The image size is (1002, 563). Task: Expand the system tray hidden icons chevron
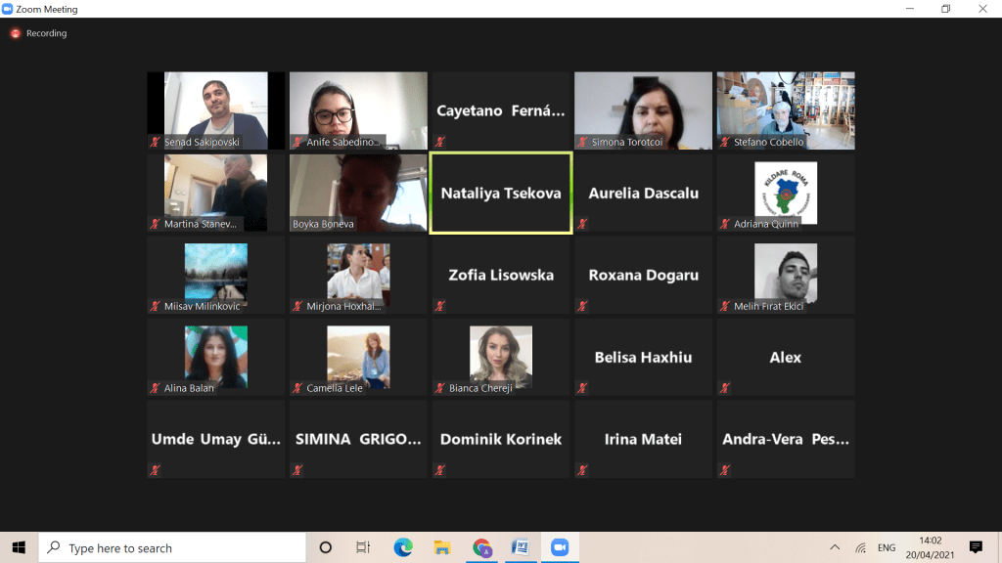tap(835, 547)
